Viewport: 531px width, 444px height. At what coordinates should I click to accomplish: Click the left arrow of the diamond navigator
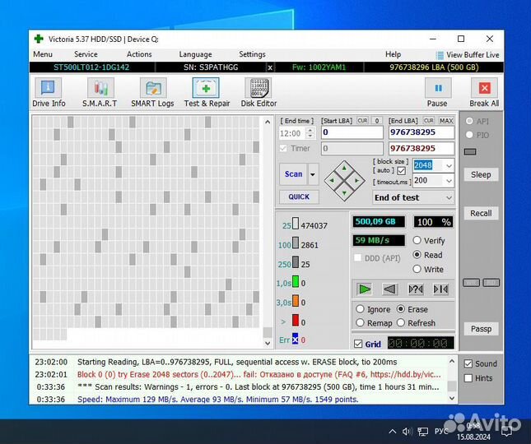pos(332,181)
